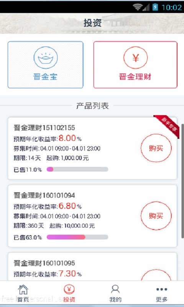Tap the battery status icon
Image resolution: width=184 pixels, height=307 pixels.
click(155, 7)
